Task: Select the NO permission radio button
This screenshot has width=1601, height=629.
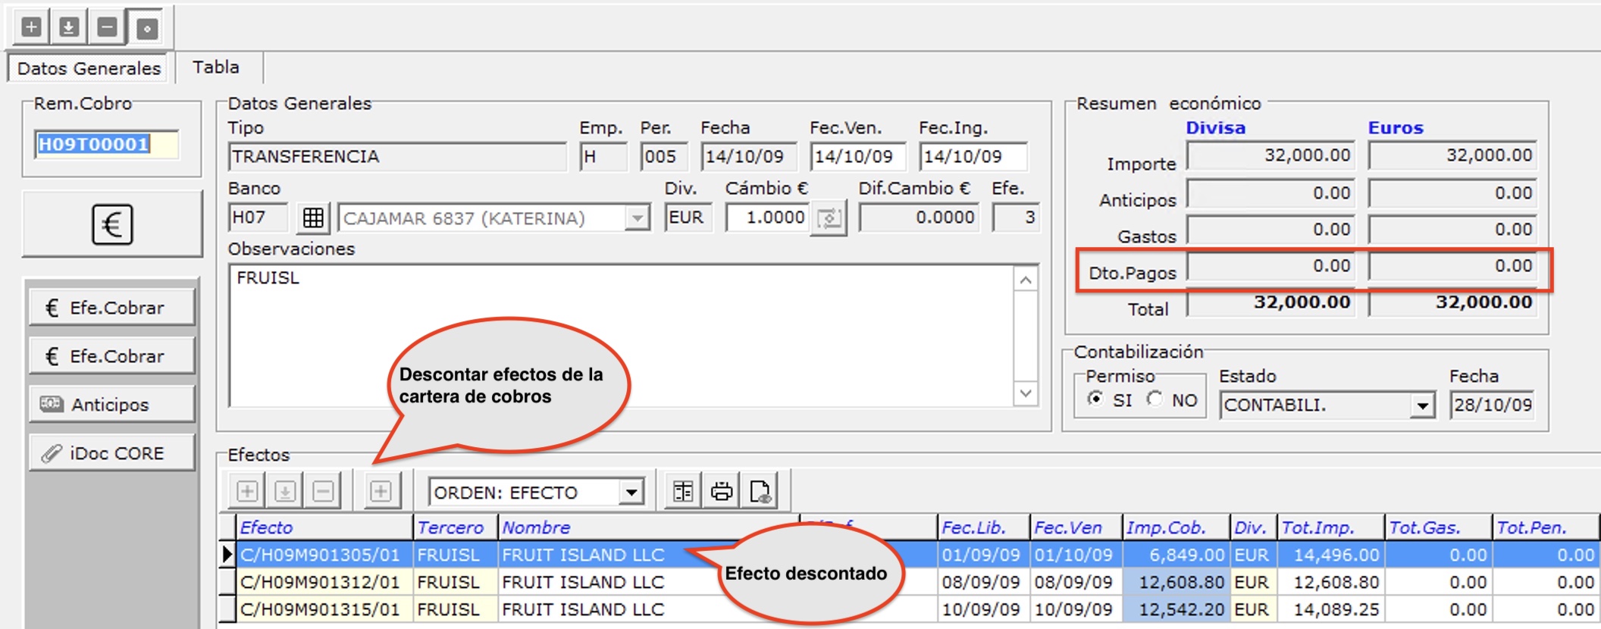Action: click(1155, 399)
